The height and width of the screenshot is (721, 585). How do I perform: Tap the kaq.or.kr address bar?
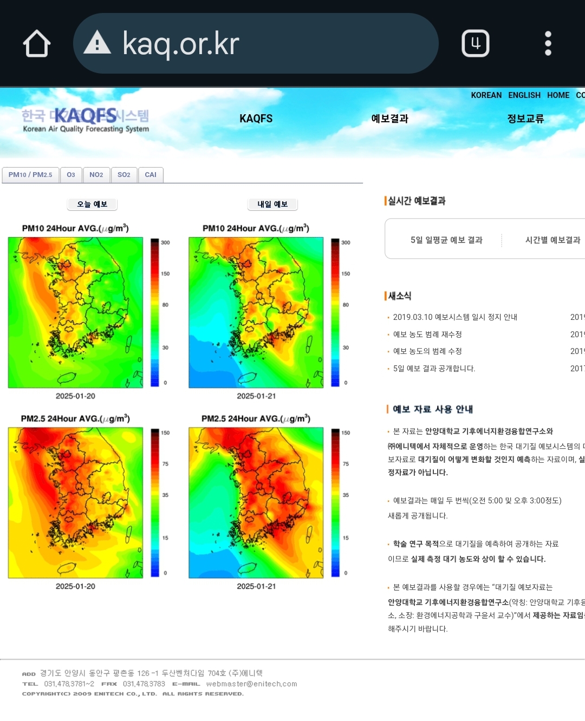(x=256, y=43)
